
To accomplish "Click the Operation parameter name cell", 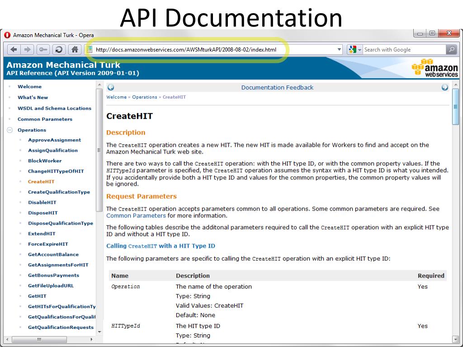I will pos(126,287).
